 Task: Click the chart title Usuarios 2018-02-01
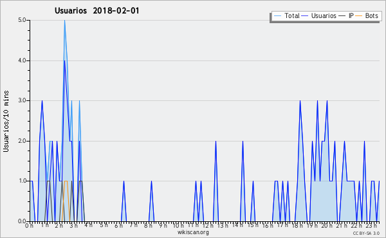[x=97, y=11]
